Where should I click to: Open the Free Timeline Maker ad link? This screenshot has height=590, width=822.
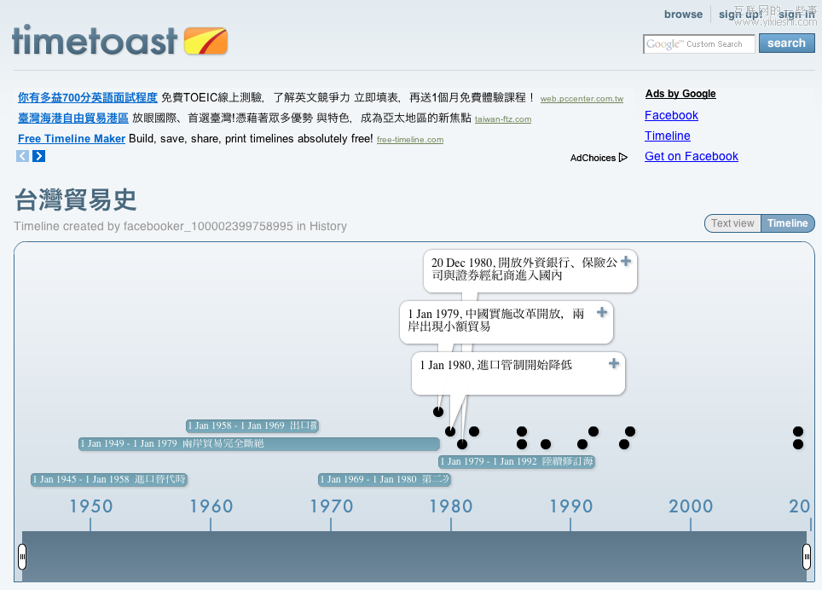pyautogui.click(x=72, y=139)
